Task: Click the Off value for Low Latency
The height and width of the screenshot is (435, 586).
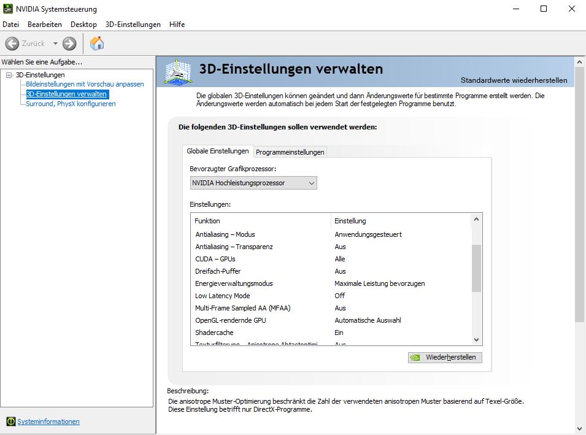Action: pos(340,296)
